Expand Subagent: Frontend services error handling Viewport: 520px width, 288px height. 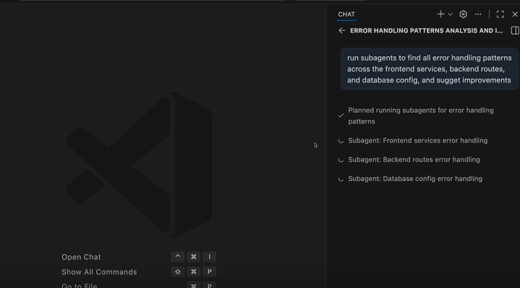418,140
